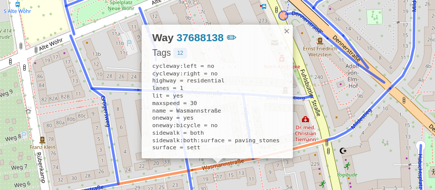Click the 'surface = sett' tag line
Screen dimensions: 435x190
[x=176, y=147]
